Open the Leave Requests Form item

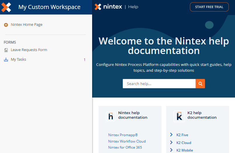click(x=29, y=50)
